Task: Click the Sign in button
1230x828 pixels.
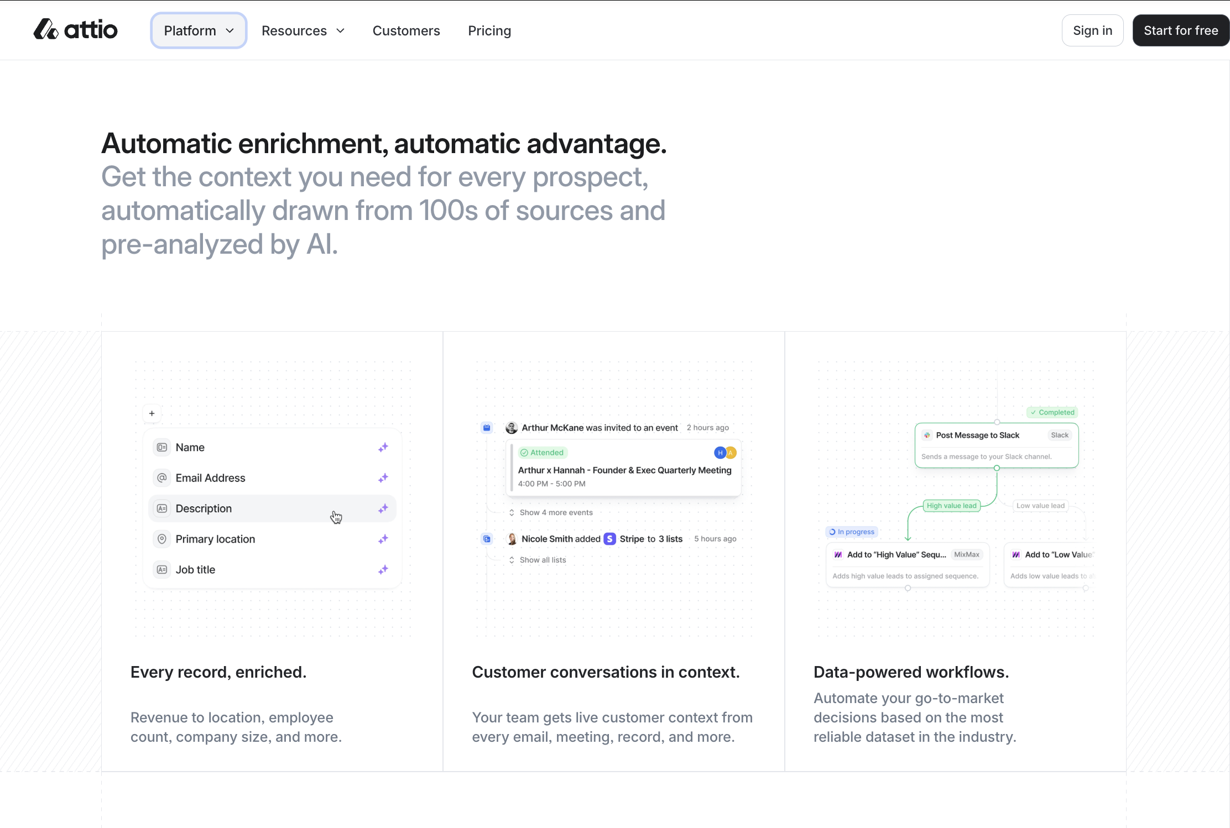Action: click(1092, 30)
